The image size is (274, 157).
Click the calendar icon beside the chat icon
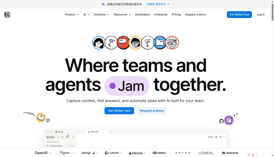click(x=63, y=137)
